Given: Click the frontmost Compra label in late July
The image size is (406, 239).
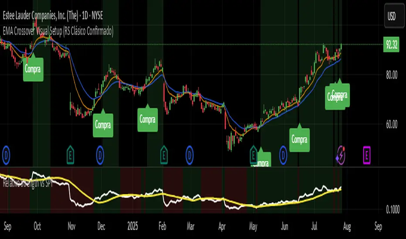Looking at the screenshot, I should (x=339, y=95).
